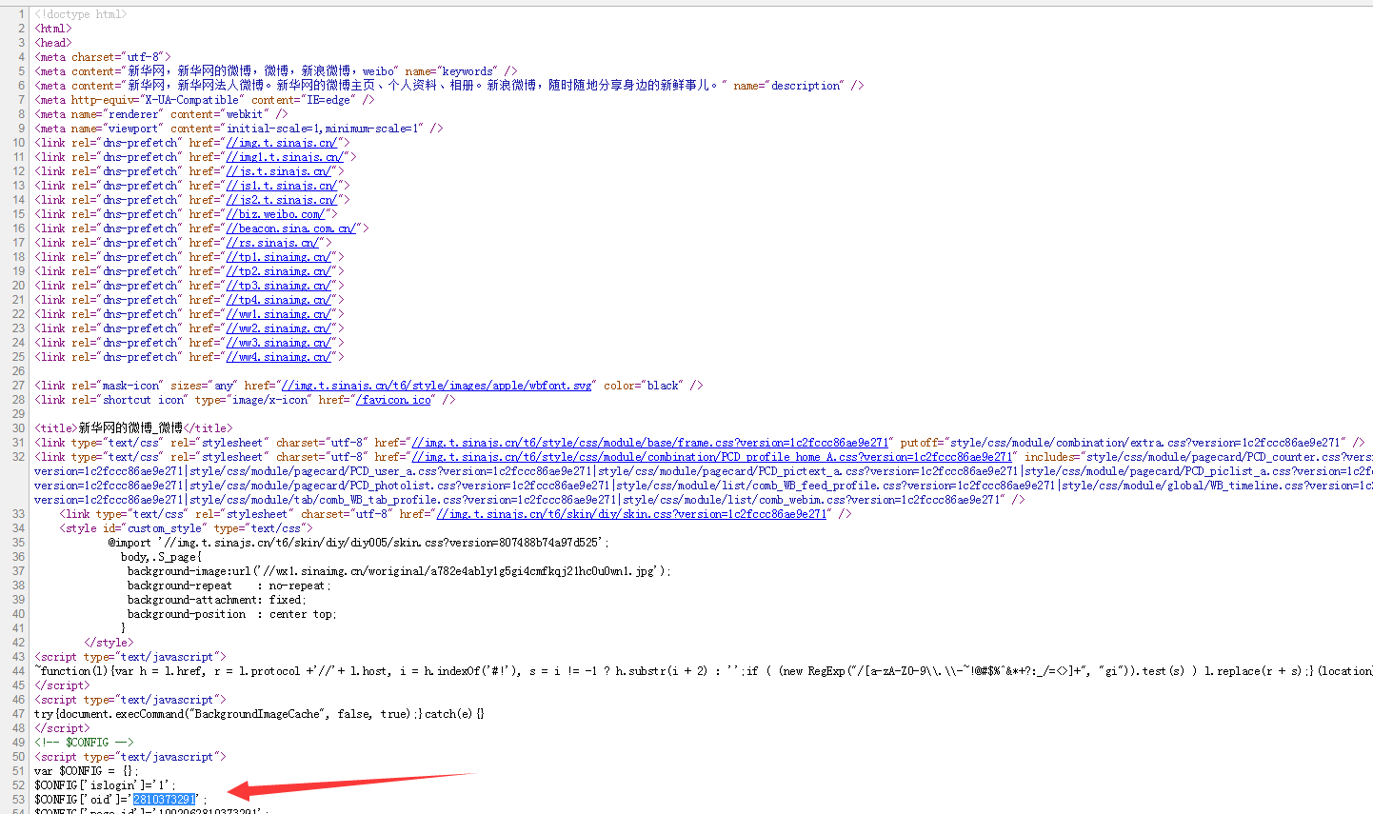Click the closing </style> tag

click(108, 643)
